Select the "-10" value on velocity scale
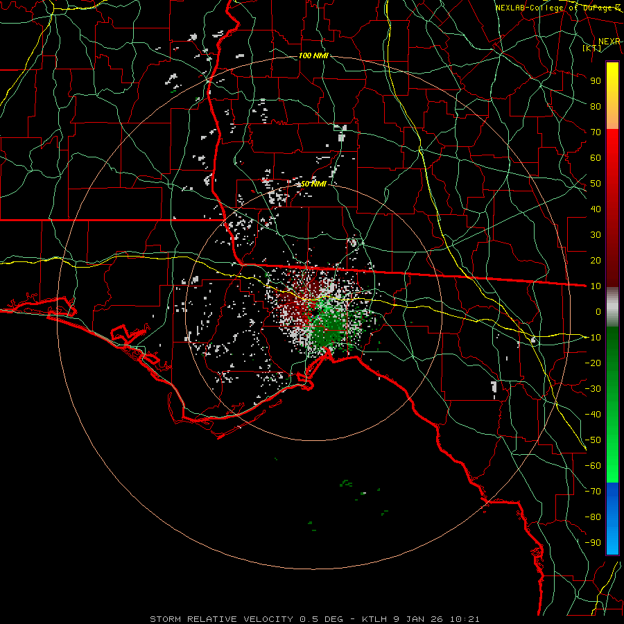 (593, 338)
